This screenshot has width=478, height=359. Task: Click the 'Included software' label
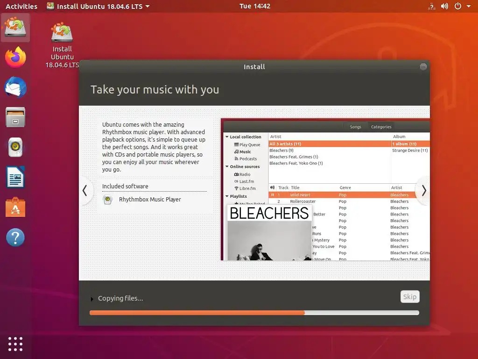click(125, 186)
